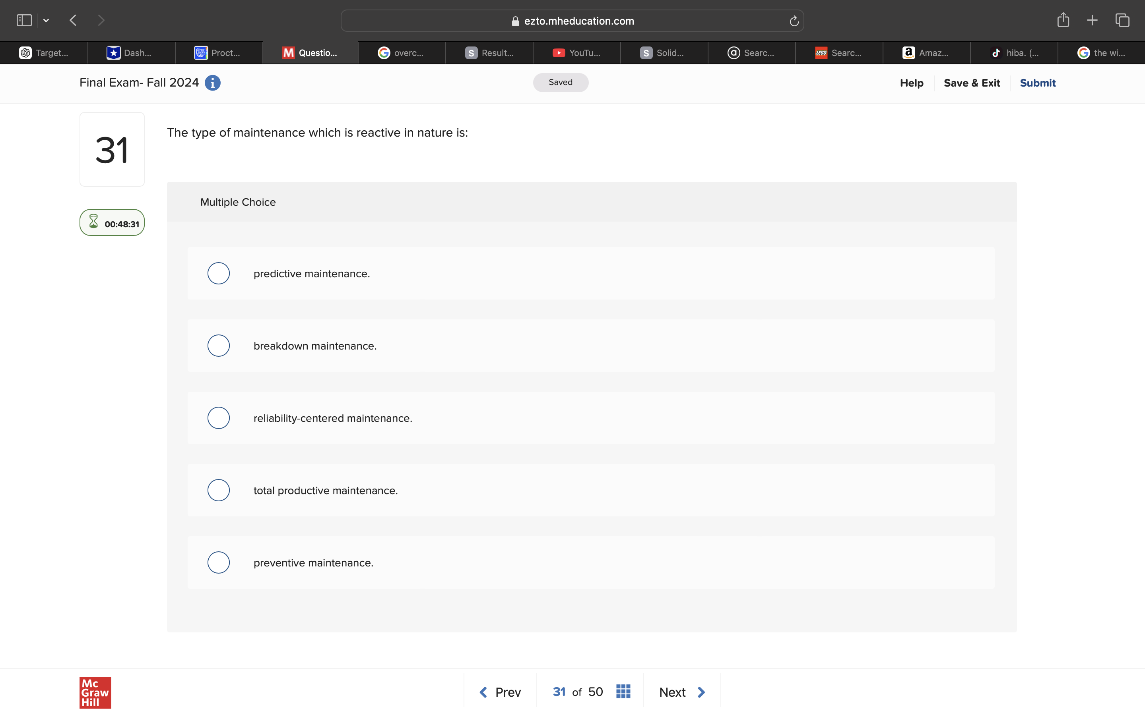Show the tab overview icon
Image resolution: width=1145 pixels, height=715 pixels.
click(1122, 20)
